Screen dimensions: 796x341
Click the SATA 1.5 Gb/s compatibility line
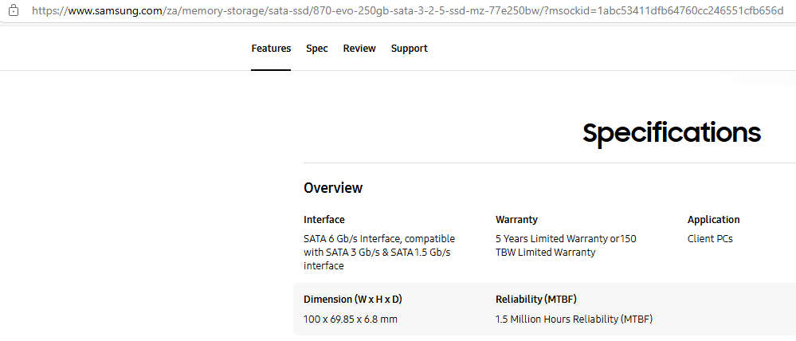click(377, 253)
